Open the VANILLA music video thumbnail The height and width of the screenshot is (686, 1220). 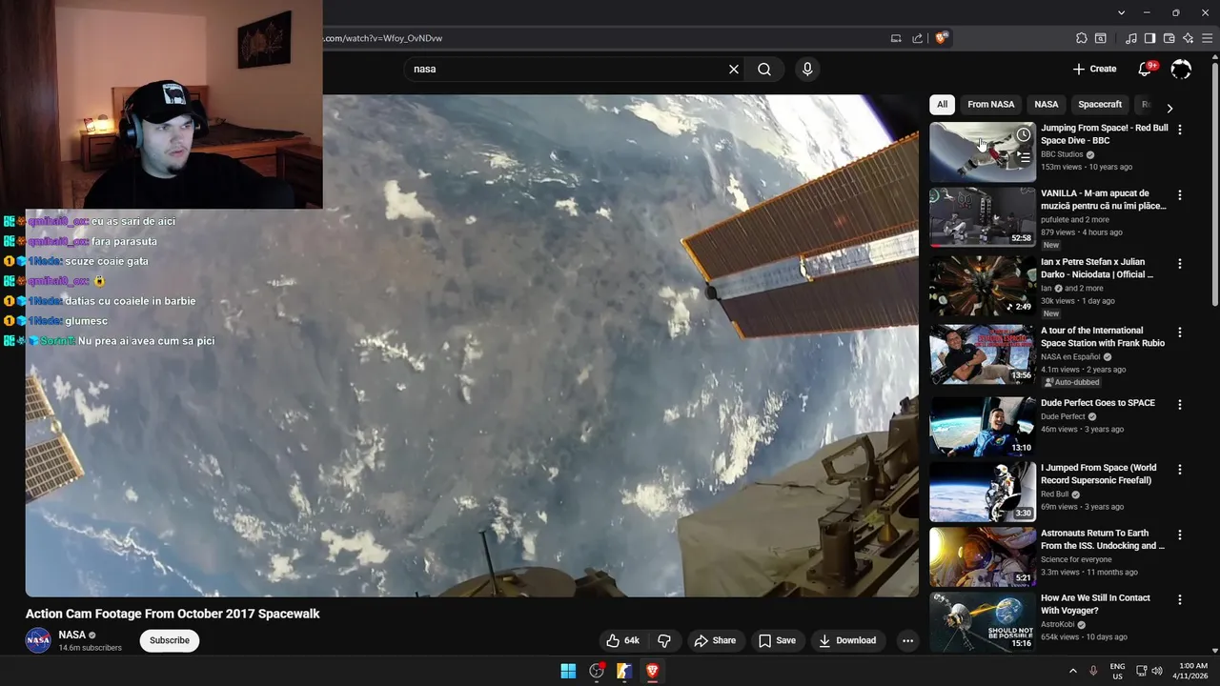tap(983, 217)
